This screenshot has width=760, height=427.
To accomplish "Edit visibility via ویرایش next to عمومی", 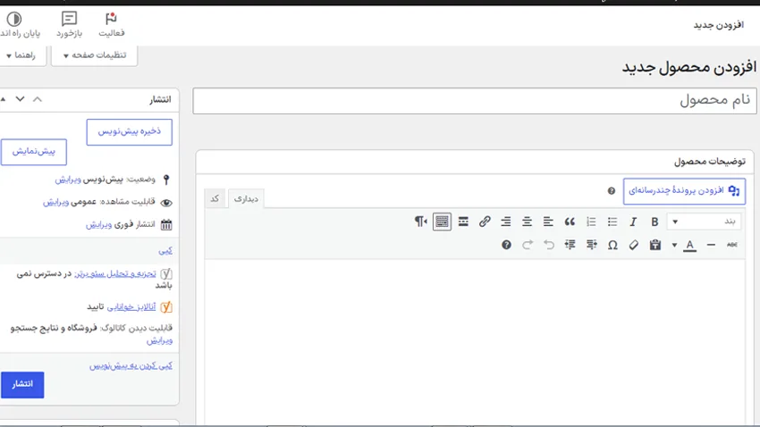I will coord(55,202).
